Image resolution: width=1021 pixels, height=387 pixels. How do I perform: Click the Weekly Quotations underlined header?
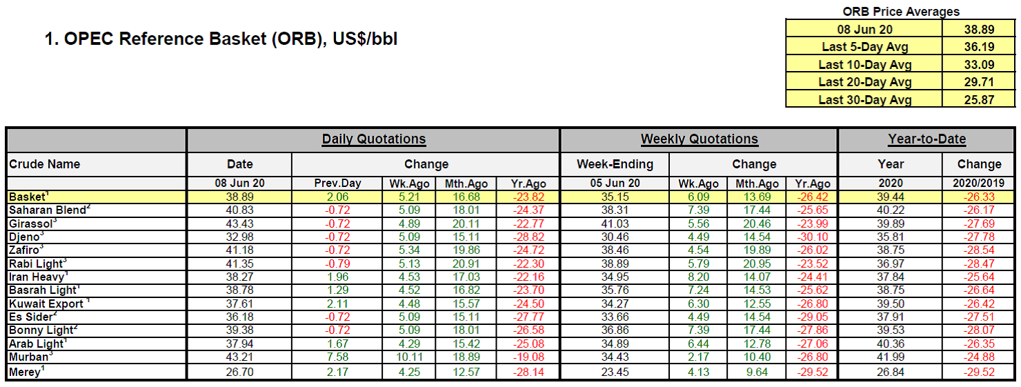pos(699,139)
